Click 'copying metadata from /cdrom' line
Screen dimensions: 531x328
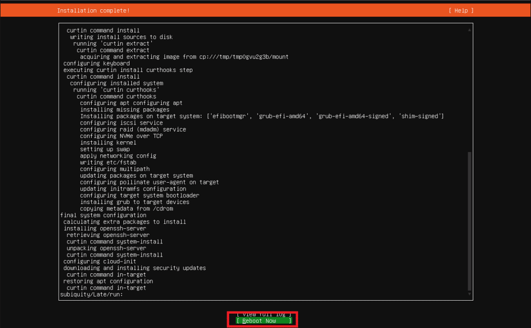pyautogui.click(x=127, y=209)
